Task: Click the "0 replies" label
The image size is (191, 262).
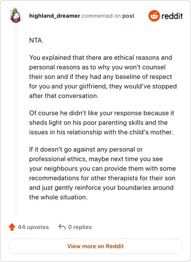Action: (80, 227)
